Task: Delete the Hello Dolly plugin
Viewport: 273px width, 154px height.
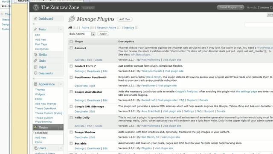Action: tap(99, 126)
